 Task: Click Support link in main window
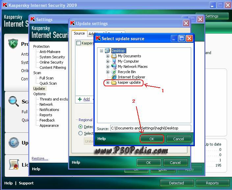[26, 183]
